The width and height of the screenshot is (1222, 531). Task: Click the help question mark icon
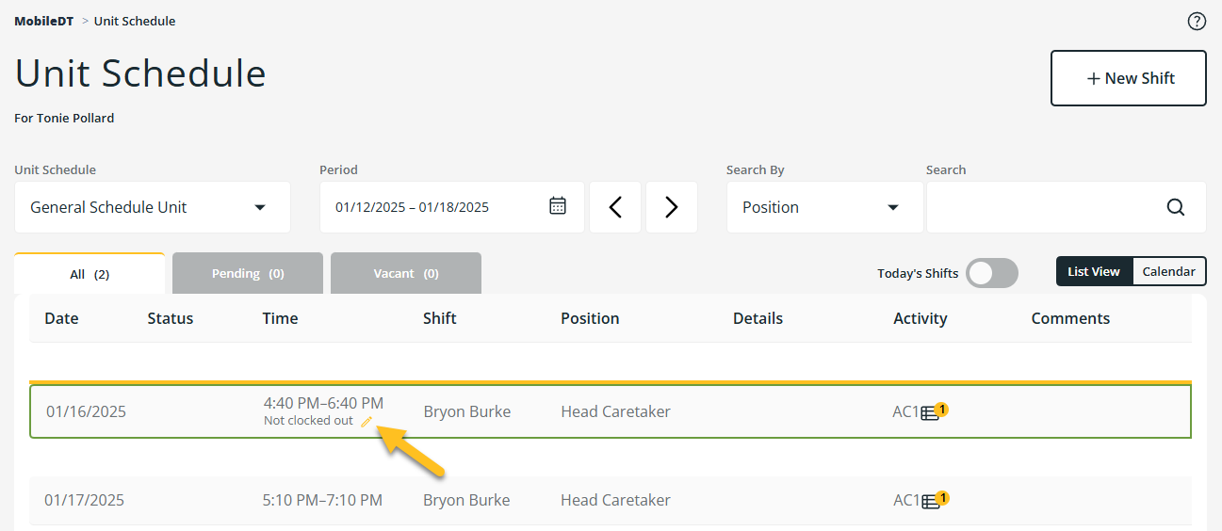pyautogui.click(x=1197, y=22)
